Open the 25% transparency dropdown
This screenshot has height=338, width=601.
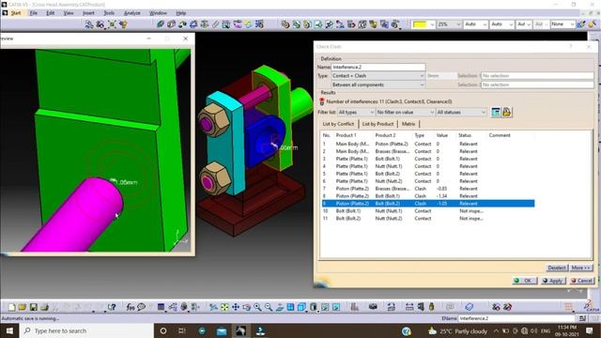449,24
